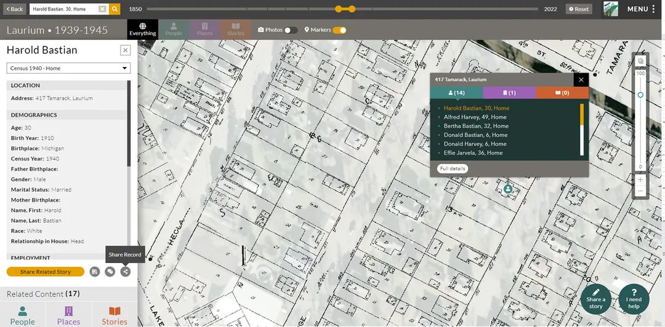The image size is (665, 327).
Task: Reset the timeline with the Reset button
Action: [x=579, y=9]
